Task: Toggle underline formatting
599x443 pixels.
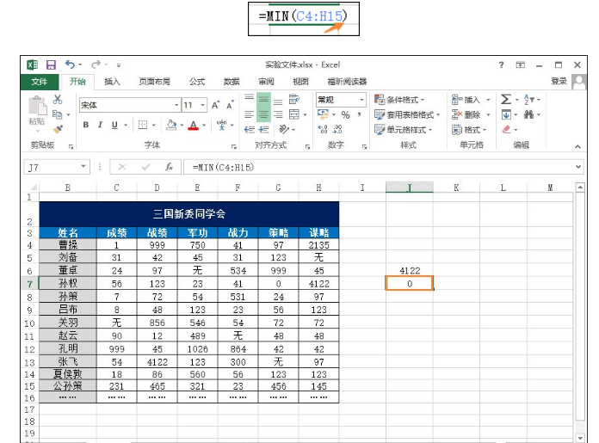Action: (x=114, y=125)
